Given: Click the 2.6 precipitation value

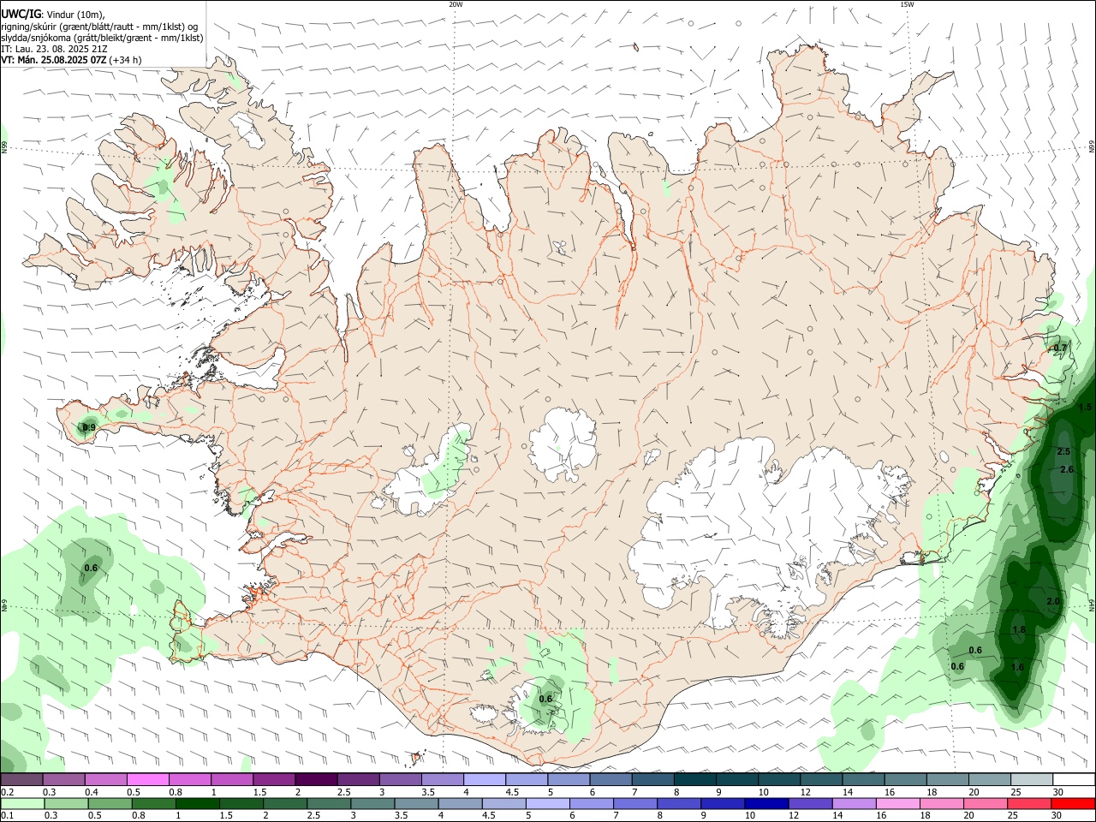Looking at the screenshot, I should (x=1067, y=469).
